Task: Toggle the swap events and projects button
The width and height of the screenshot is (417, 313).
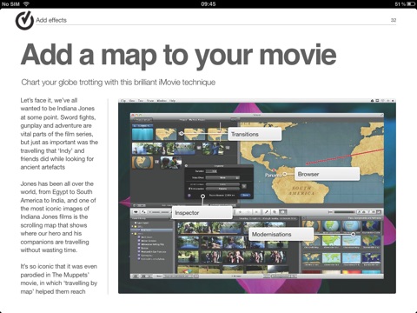Action: pyautogui.click(x=143, y=212)
